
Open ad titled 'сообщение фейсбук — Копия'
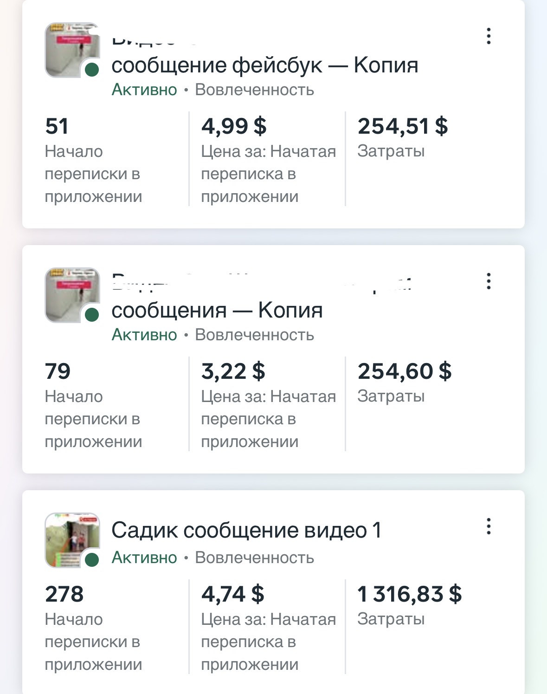coord(264,65)
